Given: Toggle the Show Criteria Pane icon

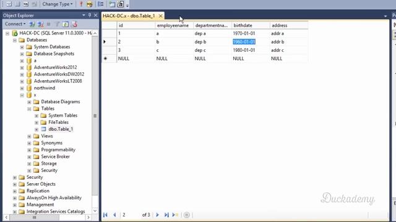Looking at the screenshot, I should [17, 4].
